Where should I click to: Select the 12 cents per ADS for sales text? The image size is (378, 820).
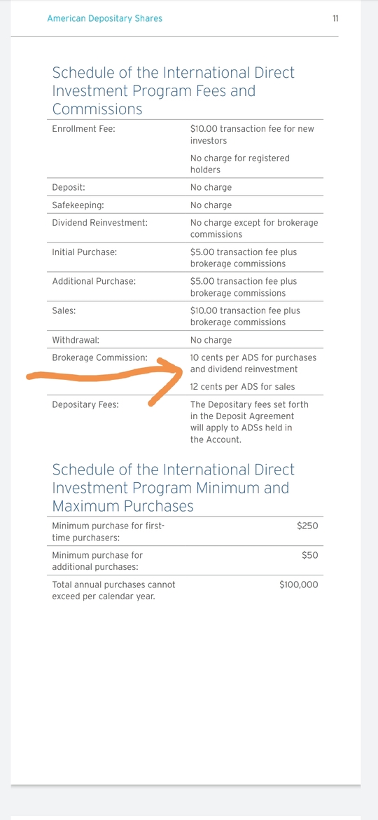[x=242, y=387]
